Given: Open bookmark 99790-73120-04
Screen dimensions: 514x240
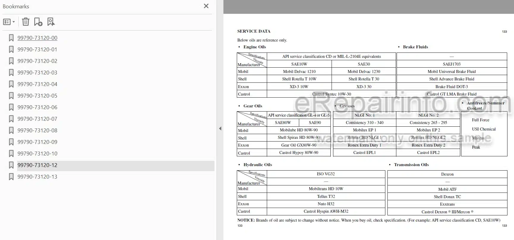Looking at the screenshot, I should 37,84.
